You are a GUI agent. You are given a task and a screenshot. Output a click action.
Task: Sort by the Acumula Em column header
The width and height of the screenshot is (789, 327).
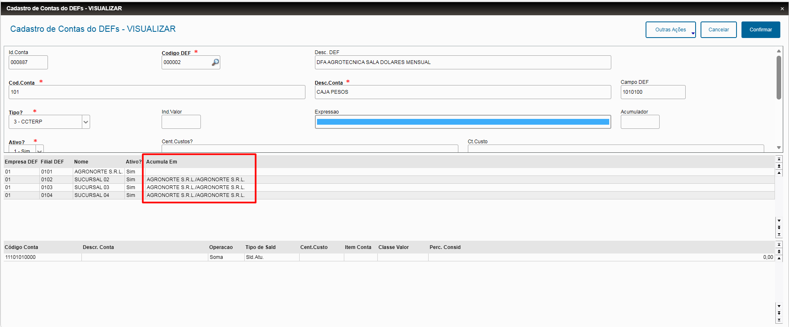click(162, 162)
